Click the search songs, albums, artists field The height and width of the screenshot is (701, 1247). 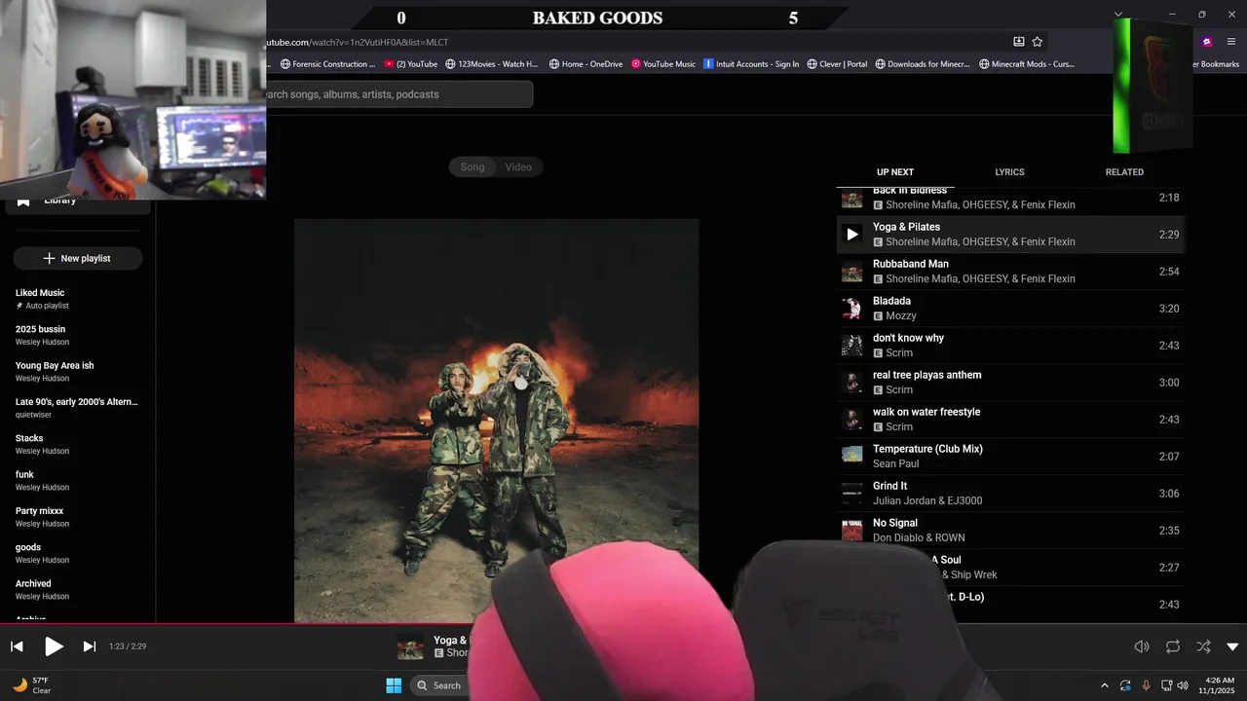tap(399, 94)
